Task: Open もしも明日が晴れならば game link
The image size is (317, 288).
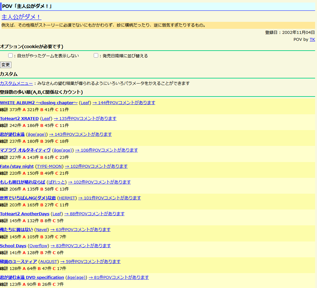Action: pyautogui.click(x=23, y=182)
